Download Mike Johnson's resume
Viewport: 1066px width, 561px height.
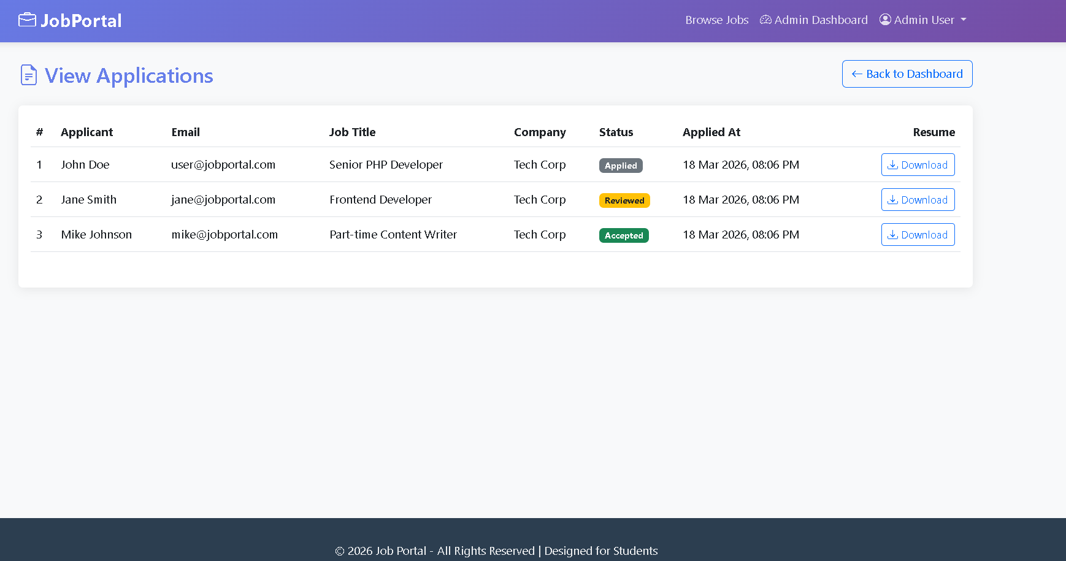pos(918,235)
